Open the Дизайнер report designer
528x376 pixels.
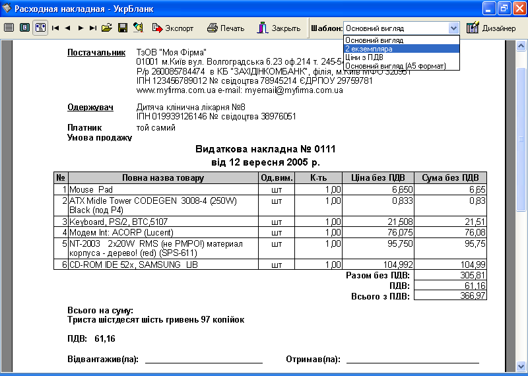pos(492,28)
